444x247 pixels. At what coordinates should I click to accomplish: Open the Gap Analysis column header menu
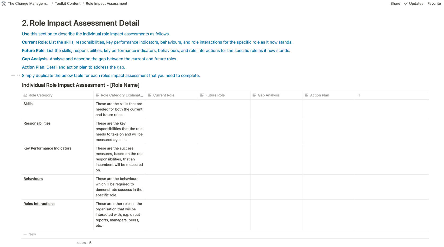pos(269,95)
